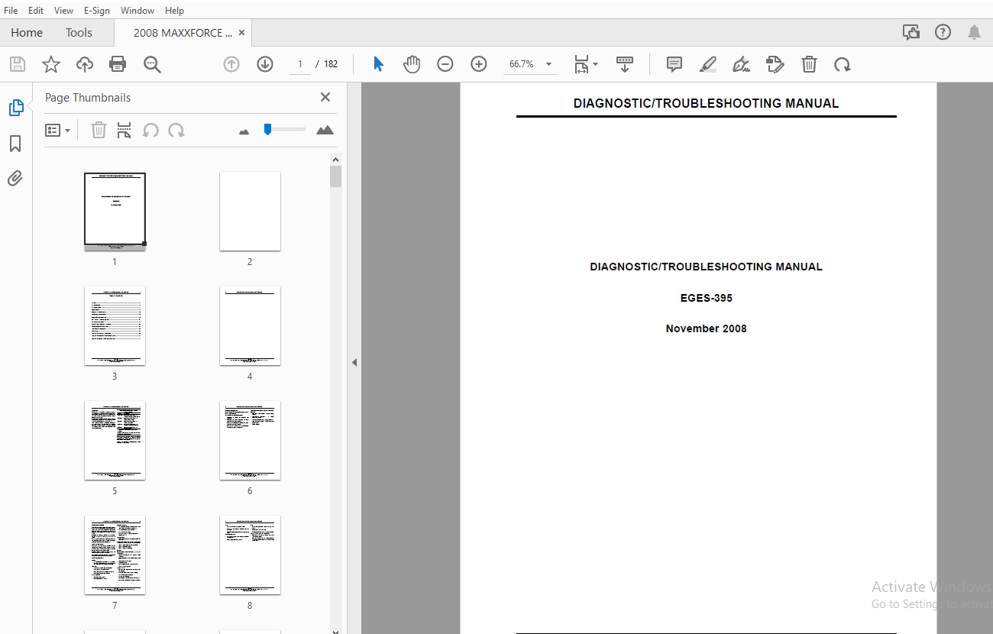Delete pages trash icon in thumbnails panel
The image size is (993, 634).
(x=99, y=130)
